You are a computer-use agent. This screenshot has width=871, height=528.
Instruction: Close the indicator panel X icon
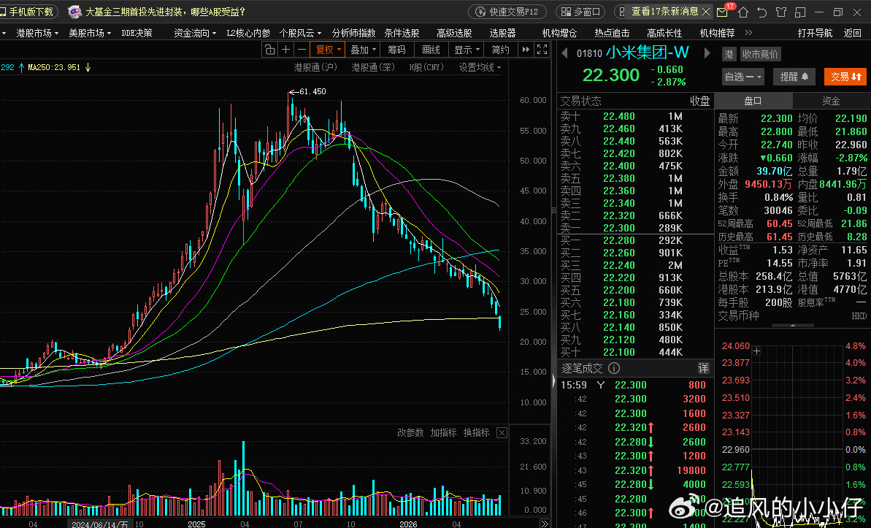click(502, 432)
